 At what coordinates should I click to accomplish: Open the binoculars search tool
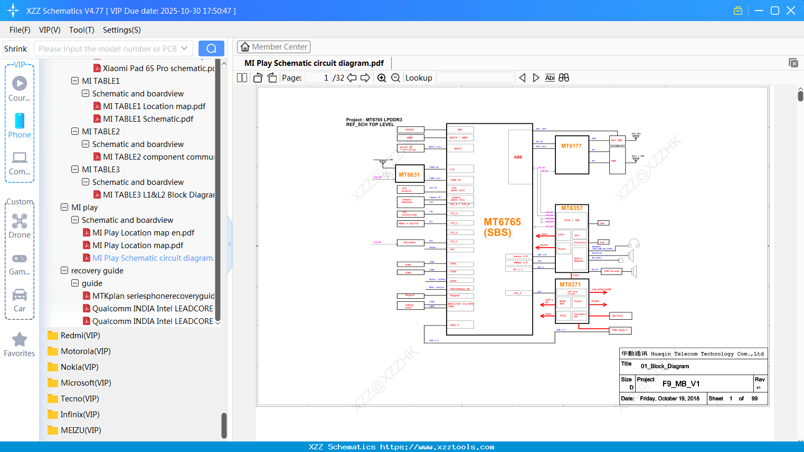pos(563,77)
